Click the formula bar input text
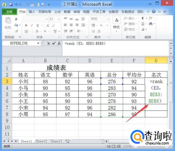 85,43
